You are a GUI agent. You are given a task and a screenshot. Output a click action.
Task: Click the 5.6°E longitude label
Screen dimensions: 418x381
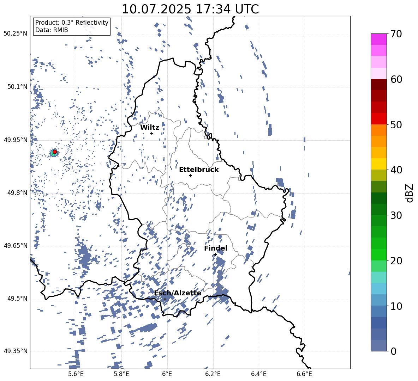click(x=76, y=374)
